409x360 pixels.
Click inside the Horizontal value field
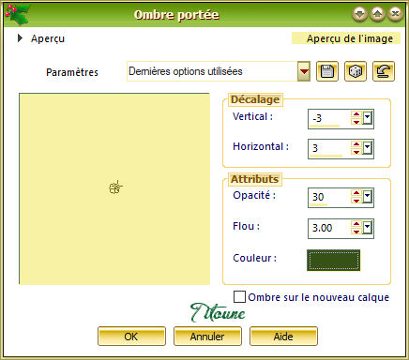(329, 148)
